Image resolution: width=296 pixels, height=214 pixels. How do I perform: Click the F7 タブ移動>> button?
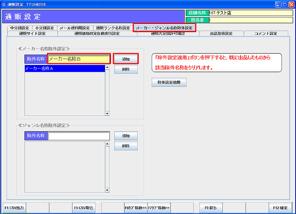click(159, 208)
